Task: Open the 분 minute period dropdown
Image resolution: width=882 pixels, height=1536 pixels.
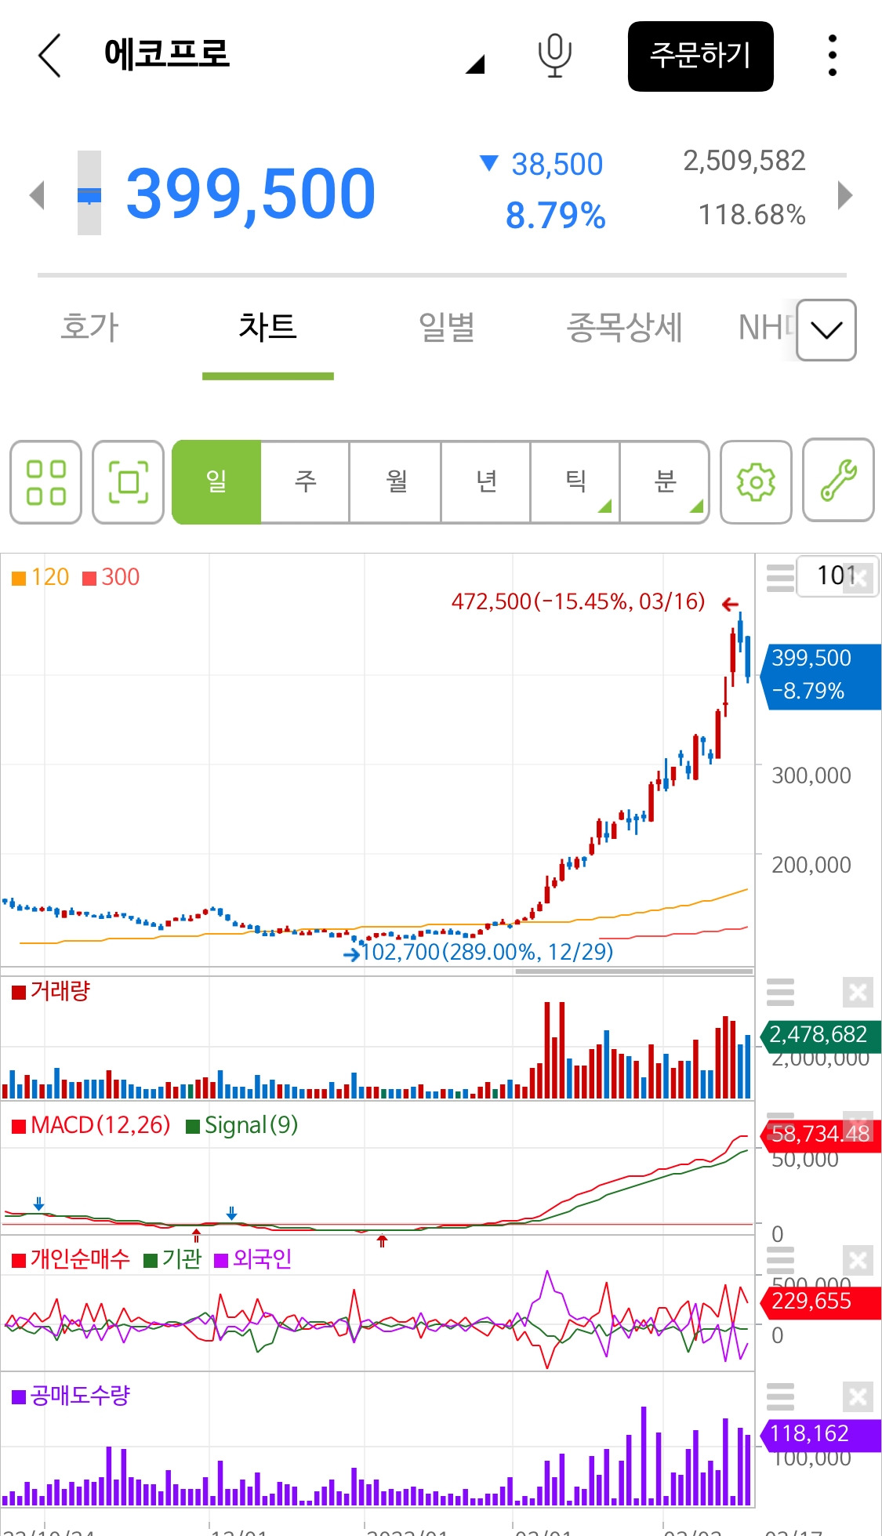Action: 665,481
